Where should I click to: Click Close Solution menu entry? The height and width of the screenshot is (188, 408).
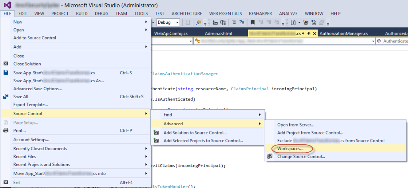tap(27, 64)
